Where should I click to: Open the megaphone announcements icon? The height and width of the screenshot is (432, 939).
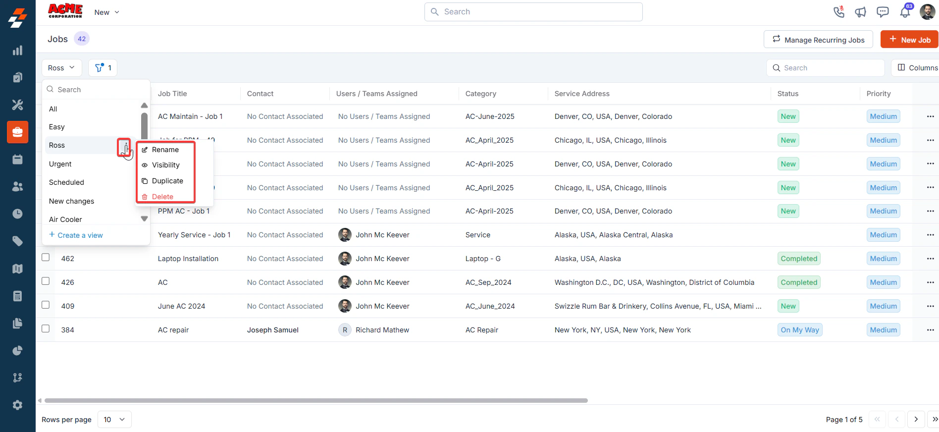[x=860, y=12]
